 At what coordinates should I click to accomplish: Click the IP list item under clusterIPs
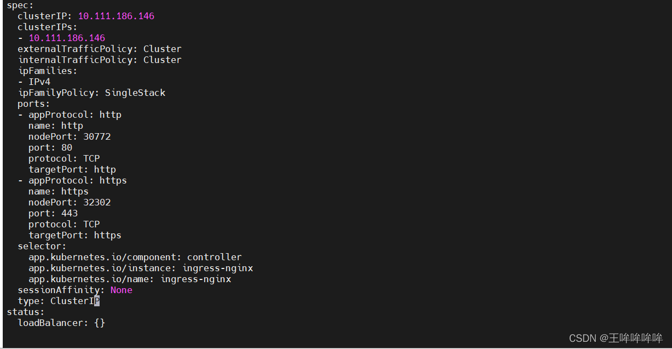pos(67,38)
